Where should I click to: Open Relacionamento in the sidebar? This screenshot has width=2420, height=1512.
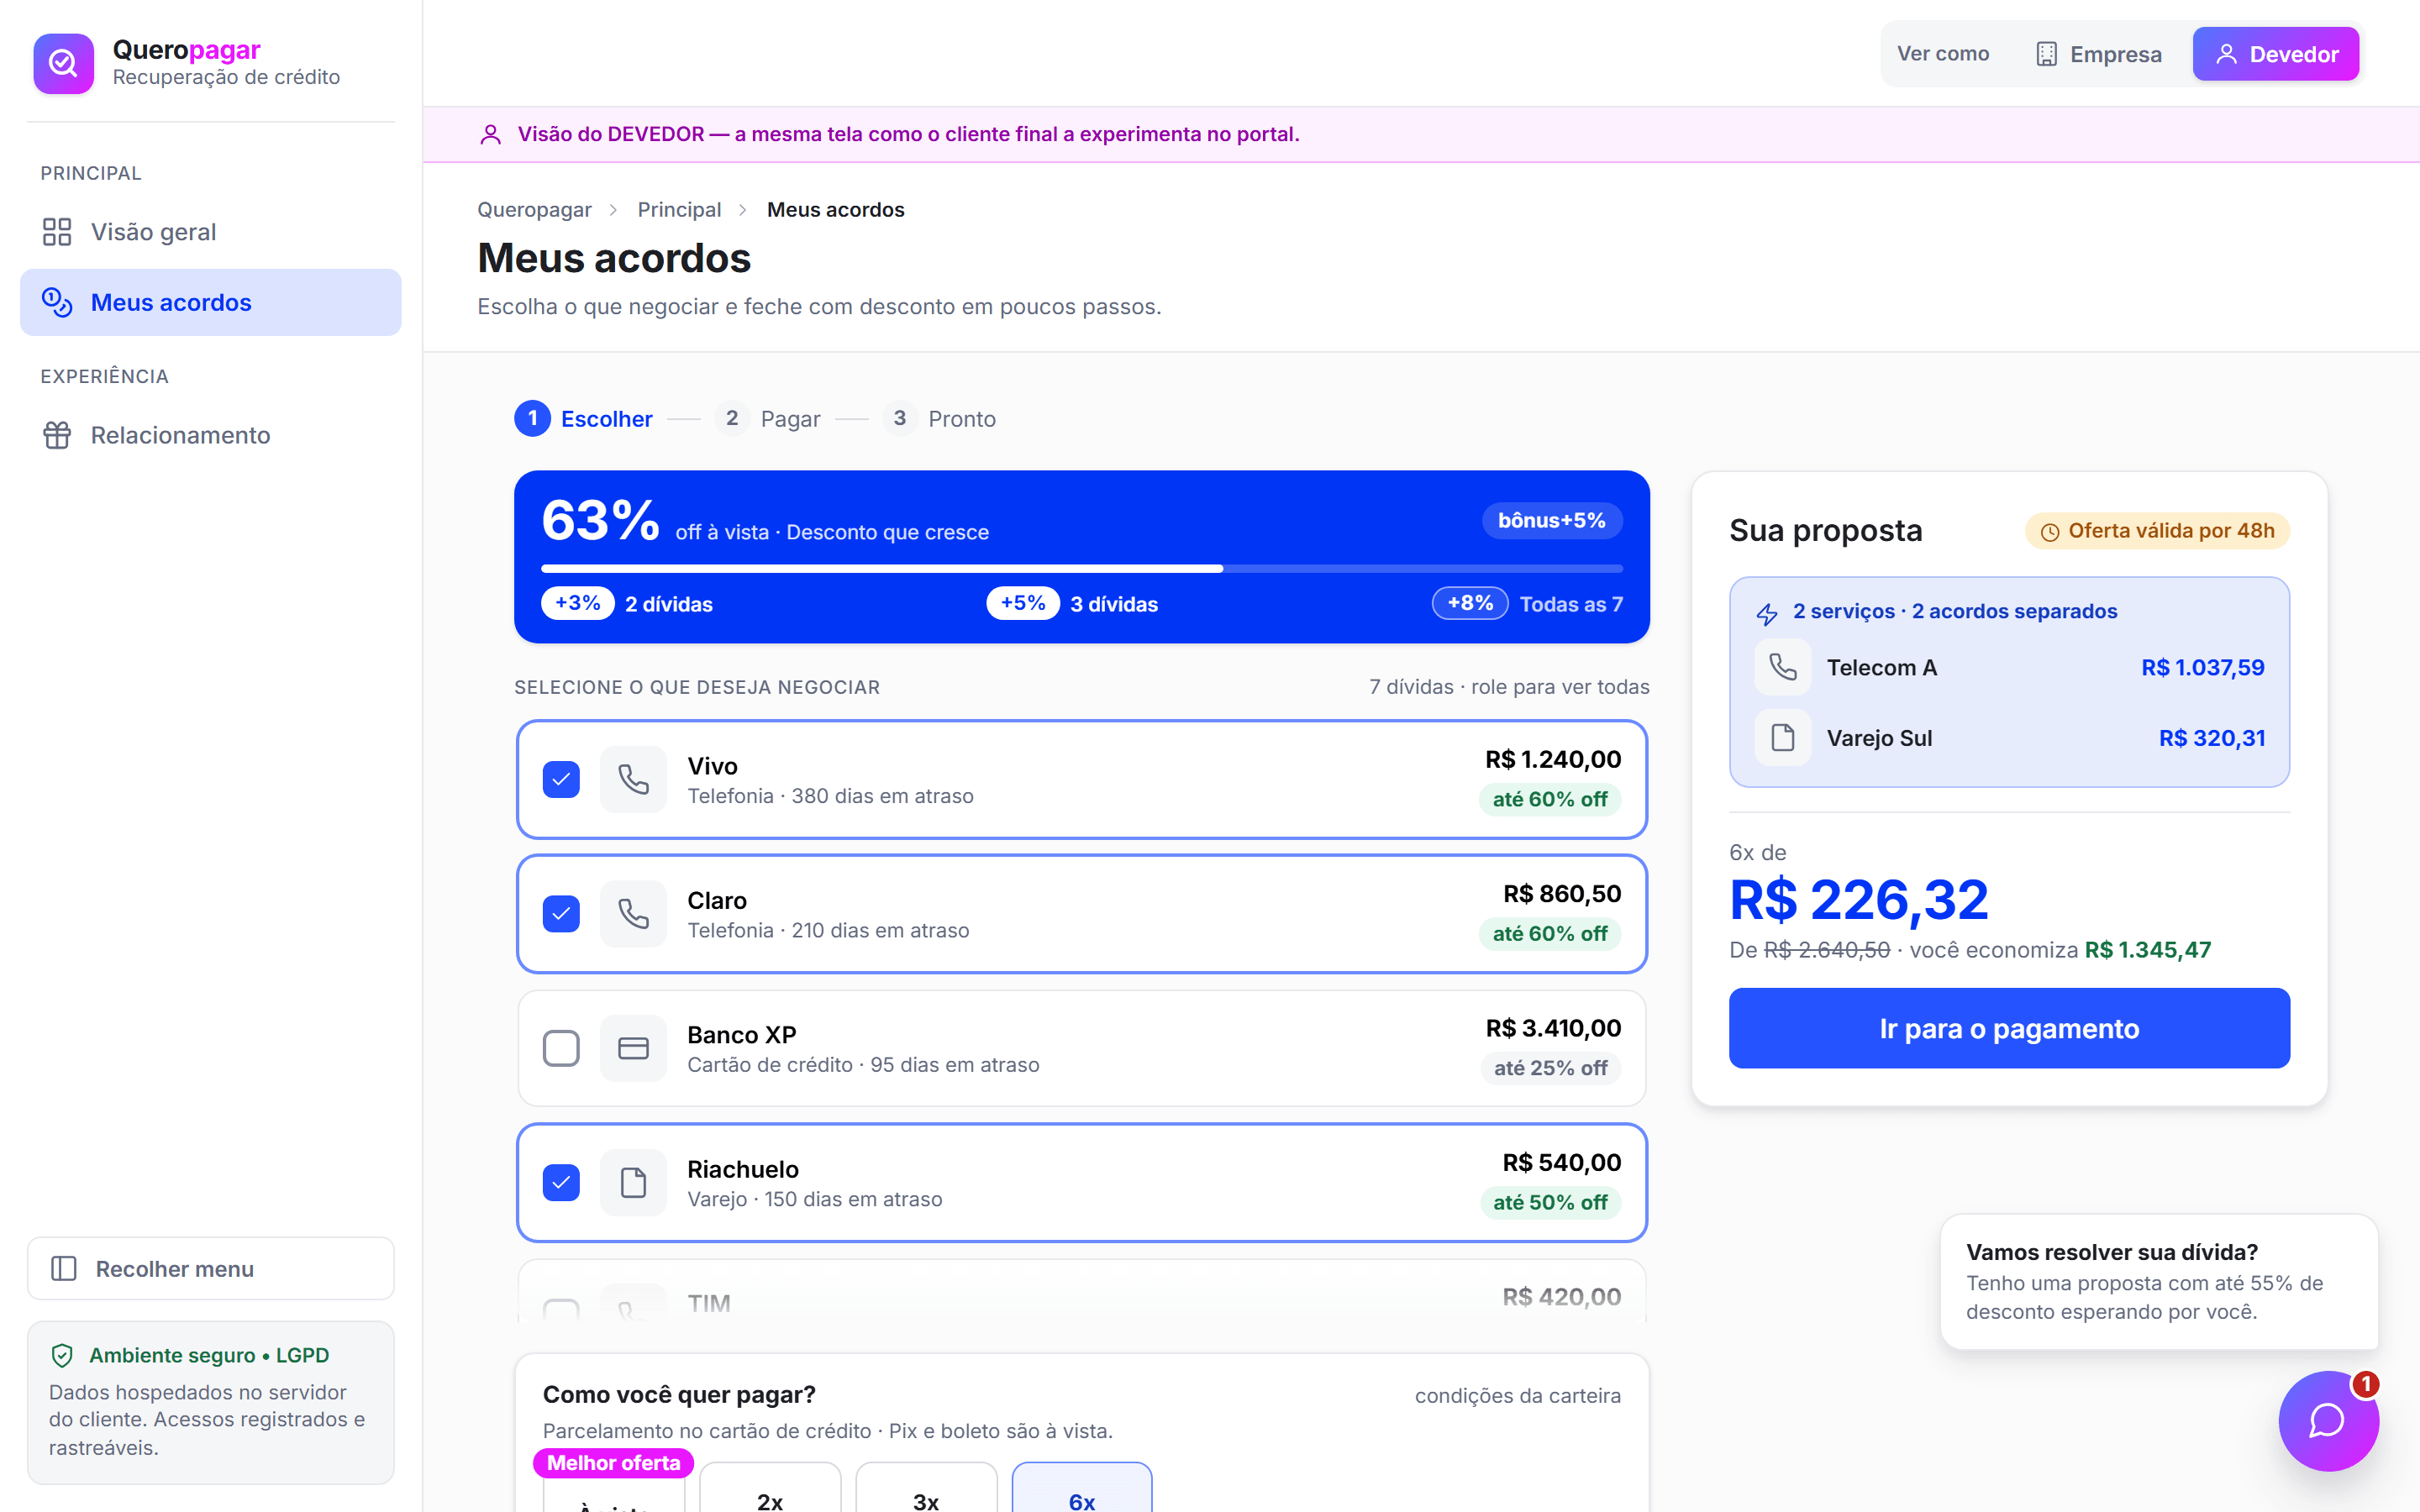(210, 435)
